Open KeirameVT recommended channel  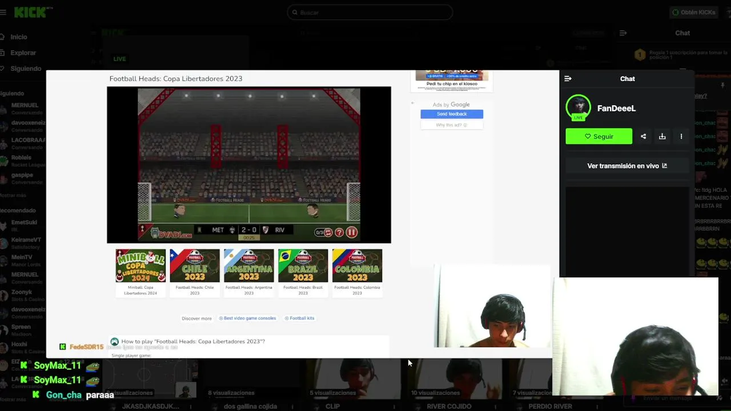pyautogui.click(x=23, y=243)
